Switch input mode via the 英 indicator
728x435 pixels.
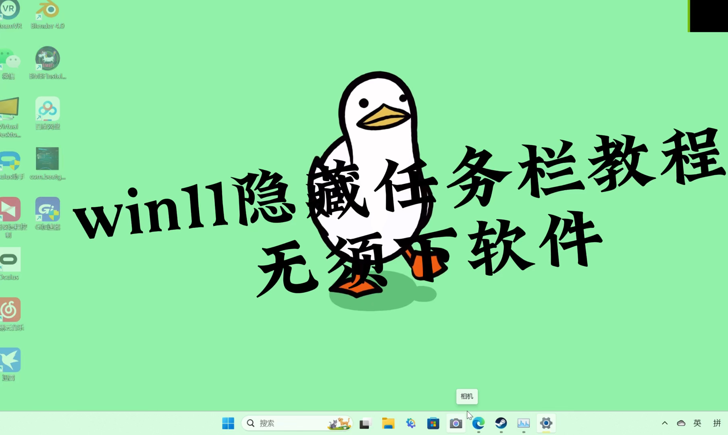coord(697,423)
